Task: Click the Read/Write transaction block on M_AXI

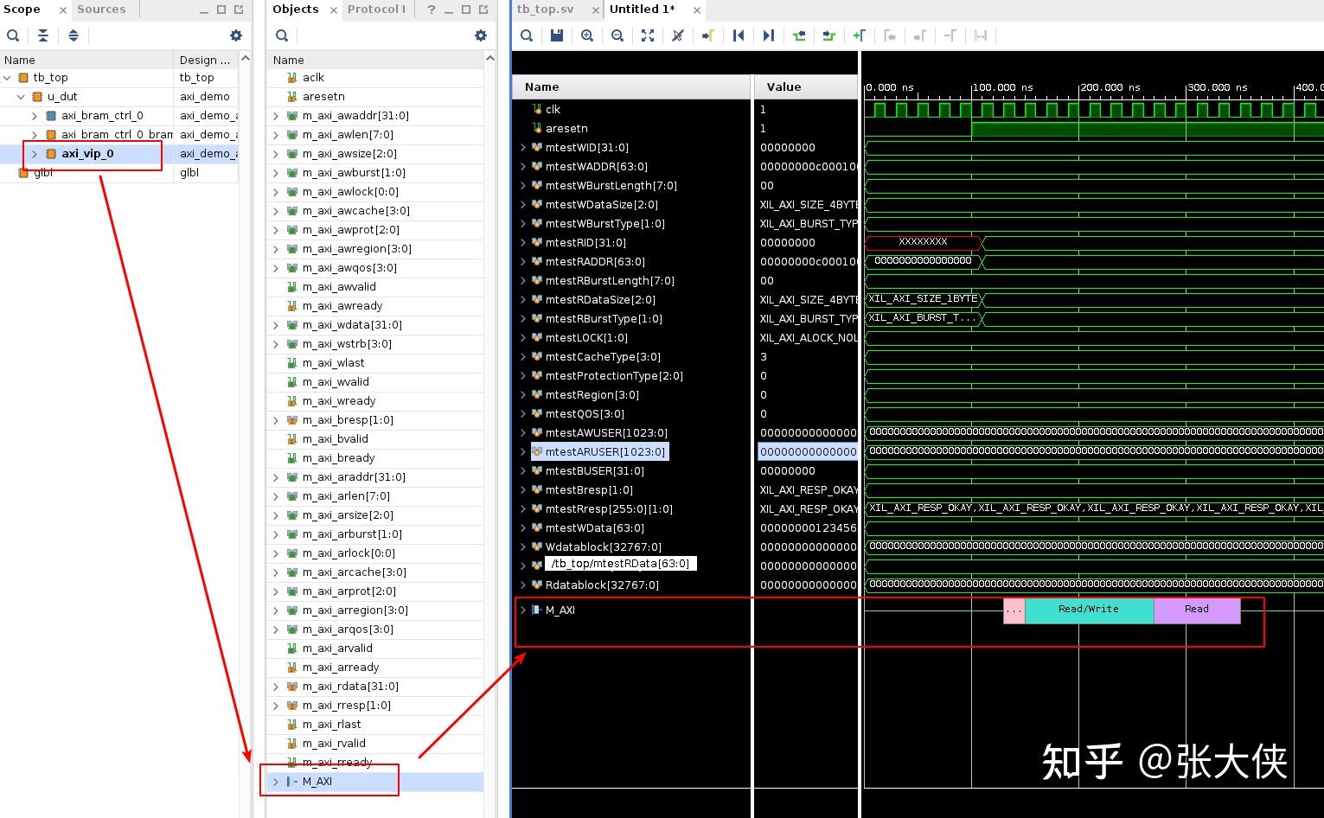Action: (x=1088, y=609)
